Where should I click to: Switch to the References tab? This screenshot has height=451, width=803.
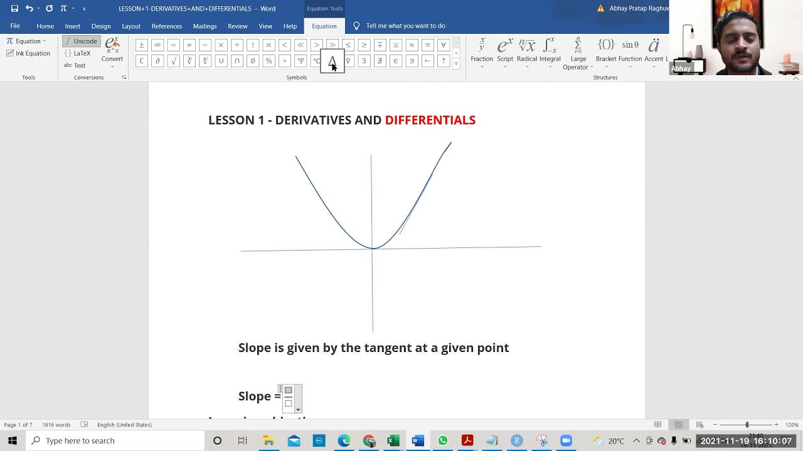point(166,26)
